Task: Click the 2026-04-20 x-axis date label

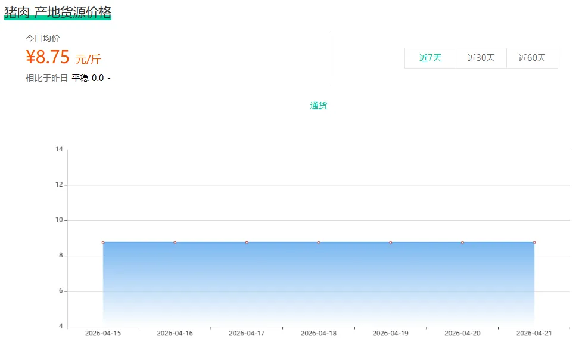Action: pyautogui.click(x=462, y=334)
